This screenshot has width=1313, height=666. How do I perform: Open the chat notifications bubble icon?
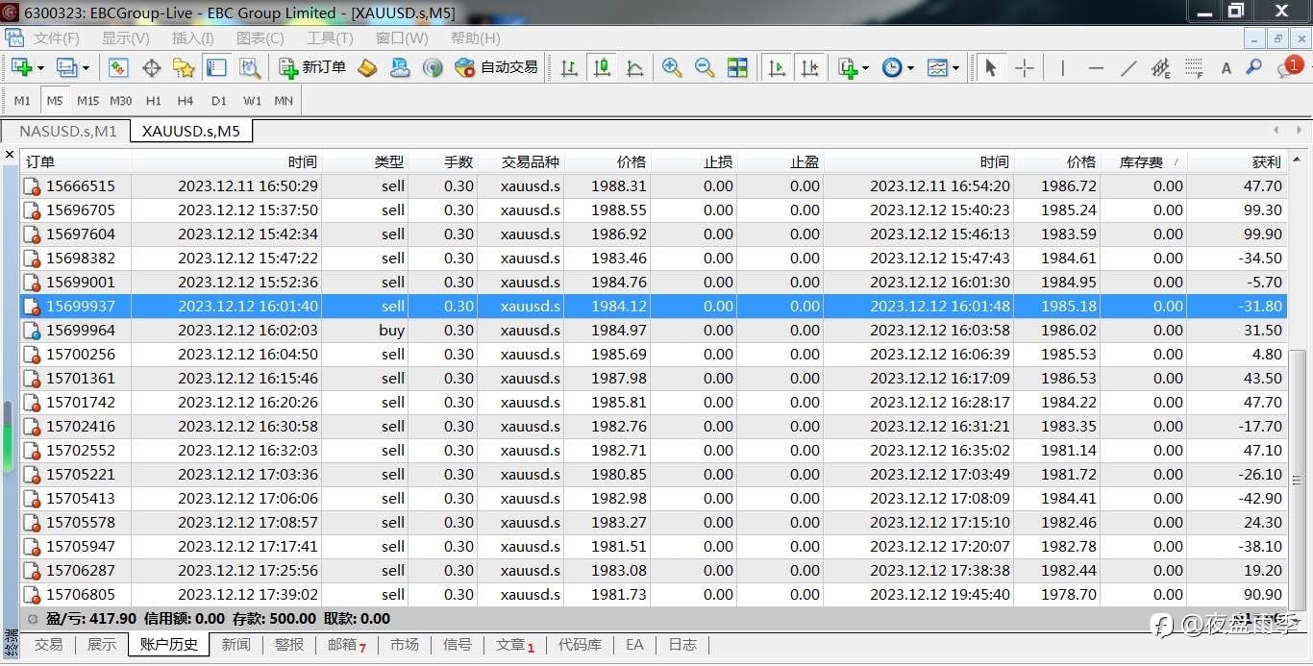(1288, 67)
